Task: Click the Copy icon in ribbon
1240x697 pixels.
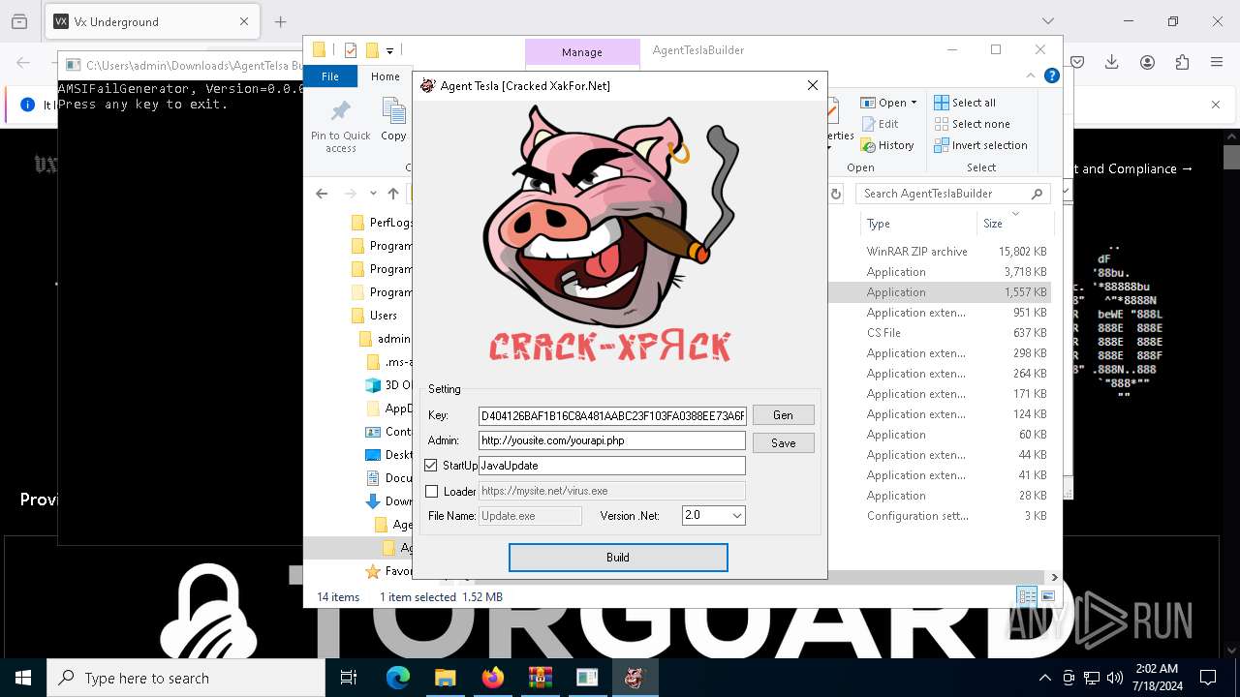Action: (x=393, y=121)
